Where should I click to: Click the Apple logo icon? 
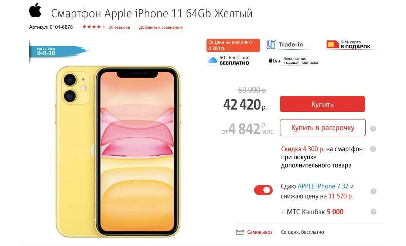point(35,11)
